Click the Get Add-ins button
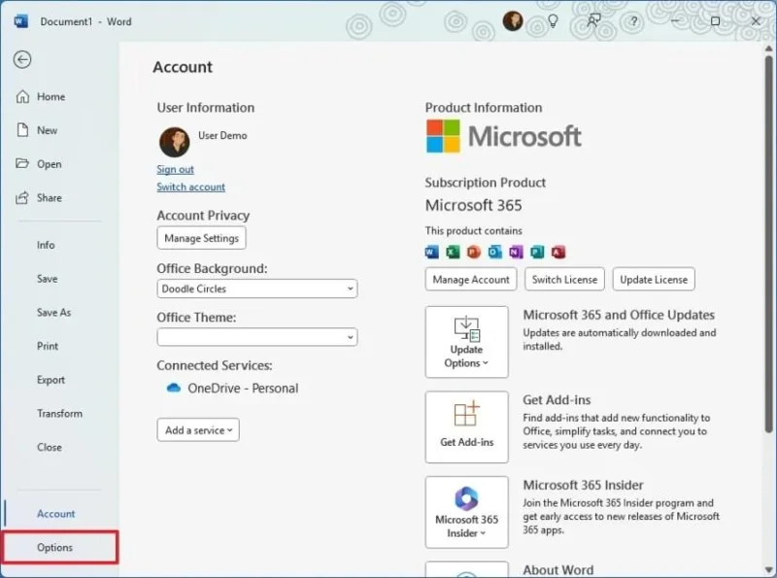Image resolution: width=777 pixels, height=578 pixels. 467,427
